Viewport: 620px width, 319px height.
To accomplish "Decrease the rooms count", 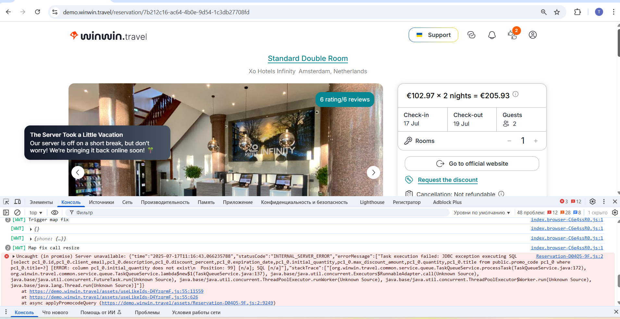I will coord(509,141).
